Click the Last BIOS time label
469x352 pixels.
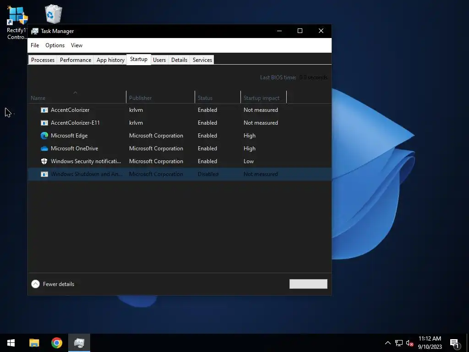point(278,77)
